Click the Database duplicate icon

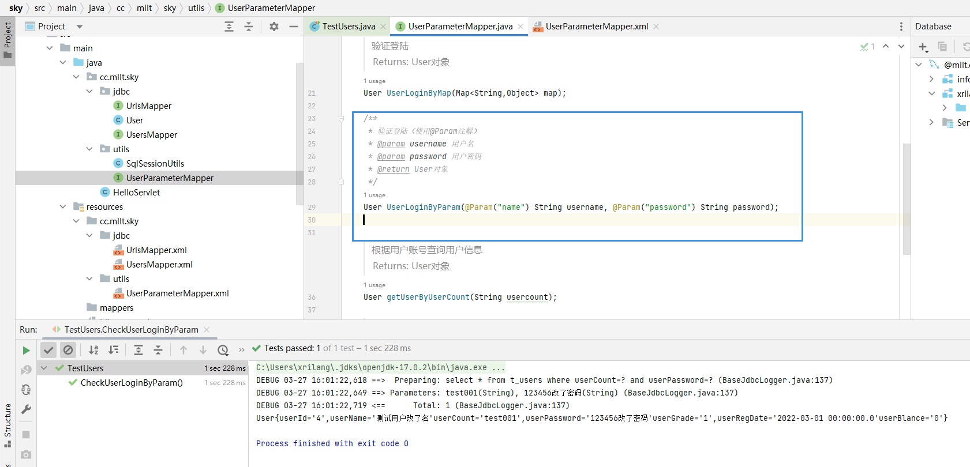(x=942, y=46)
